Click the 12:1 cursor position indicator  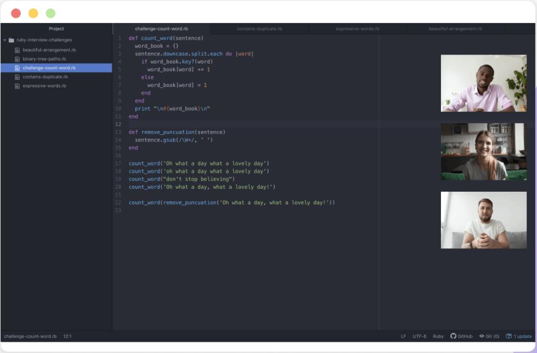[x=67, y=336]
